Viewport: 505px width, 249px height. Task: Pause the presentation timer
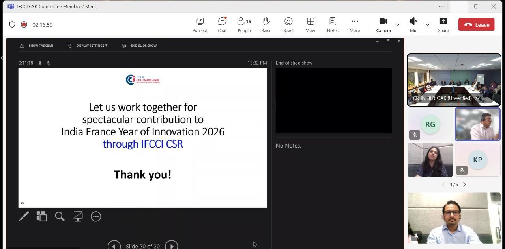pyautogui.click(x=40, y=63)
